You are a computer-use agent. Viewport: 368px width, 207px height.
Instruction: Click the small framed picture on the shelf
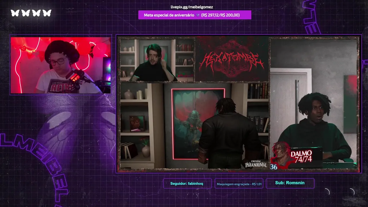[x=137, y=123]
